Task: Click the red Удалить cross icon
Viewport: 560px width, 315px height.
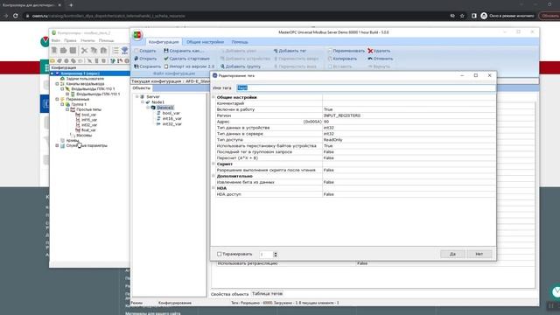Action: (x=370, y=51)
